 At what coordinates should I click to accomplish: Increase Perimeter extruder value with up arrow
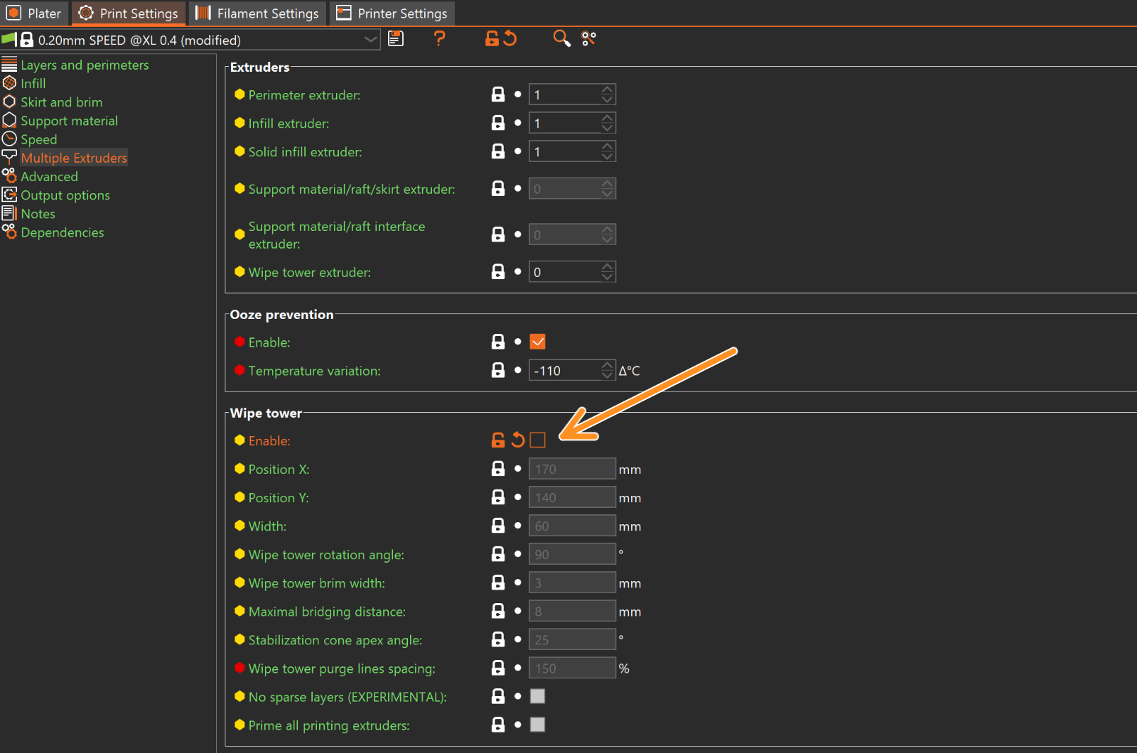click(607, 90)
